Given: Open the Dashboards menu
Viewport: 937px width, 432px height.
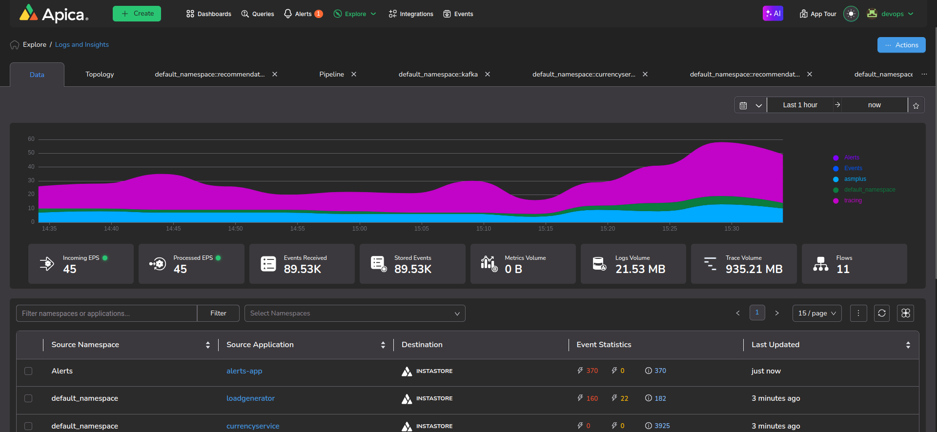Looking at the screenshot, I should tap(209, 14).
